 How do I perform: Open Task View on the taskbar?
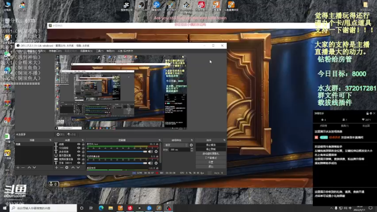tap(91, 208)
